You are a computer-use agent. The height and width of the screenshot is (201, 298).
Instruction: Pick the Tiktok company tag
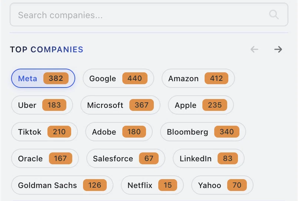pos(44,132)
